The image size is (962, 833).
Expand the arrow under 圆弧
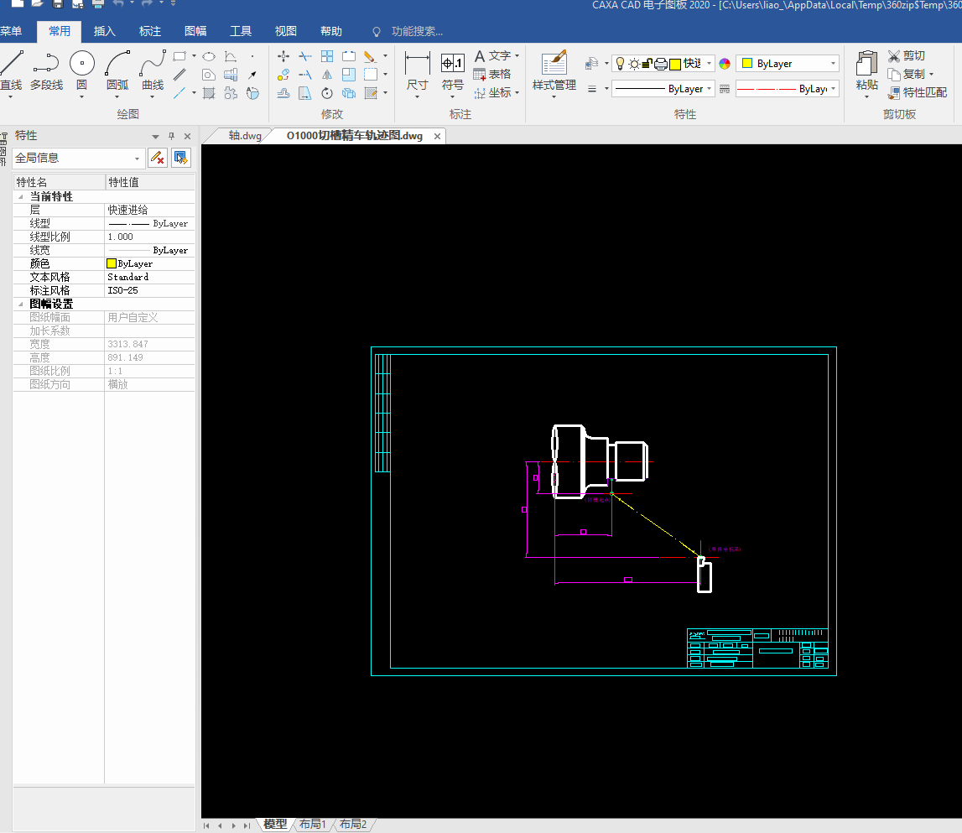point(117,97)
